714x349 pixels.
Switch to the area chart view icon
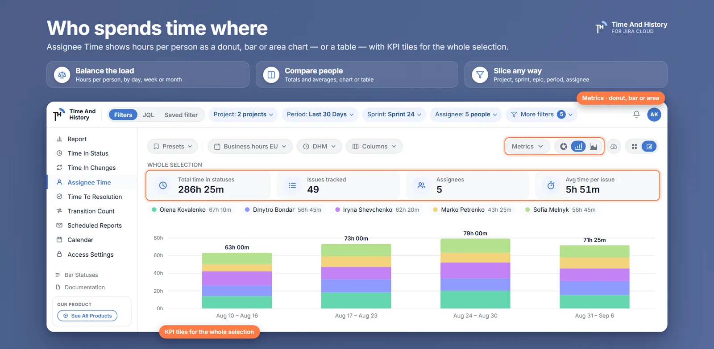(x=594, y=146)
